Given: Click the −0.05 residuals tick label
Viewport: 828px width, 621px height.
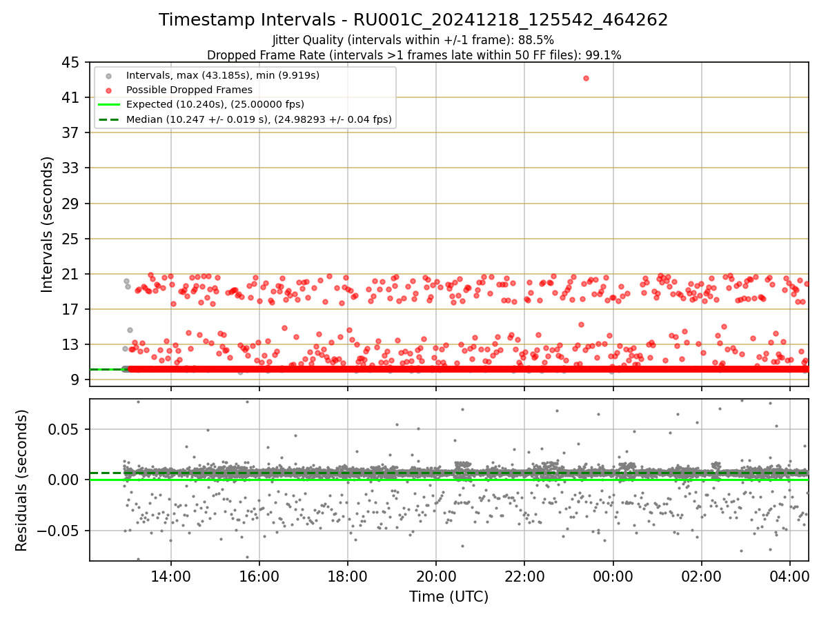Looking at the screenshot, I should point(59,531).
